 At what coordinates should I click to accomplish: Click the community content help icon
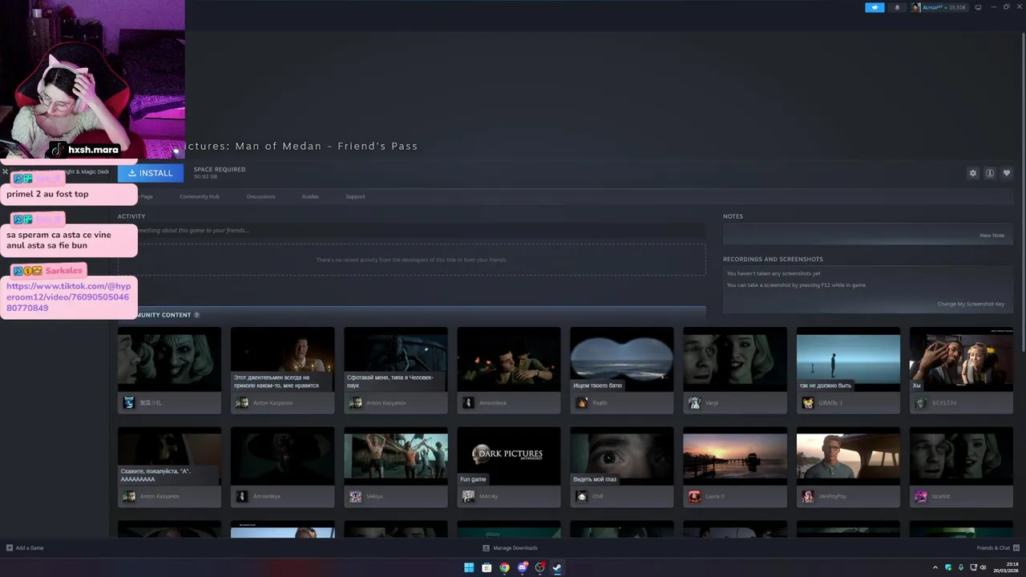[x=197, y=315]
